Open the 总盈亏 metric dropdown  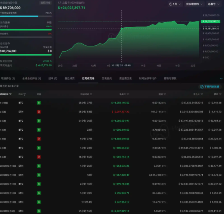[213, 4]
